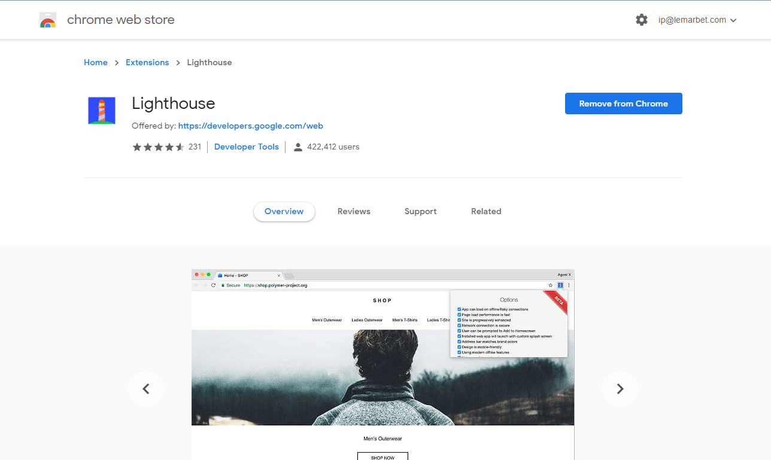This screenshot has height=460, width=771.
Task: Click the Lighthouse screenshot preview image
Action: click(x=383, y=365)
